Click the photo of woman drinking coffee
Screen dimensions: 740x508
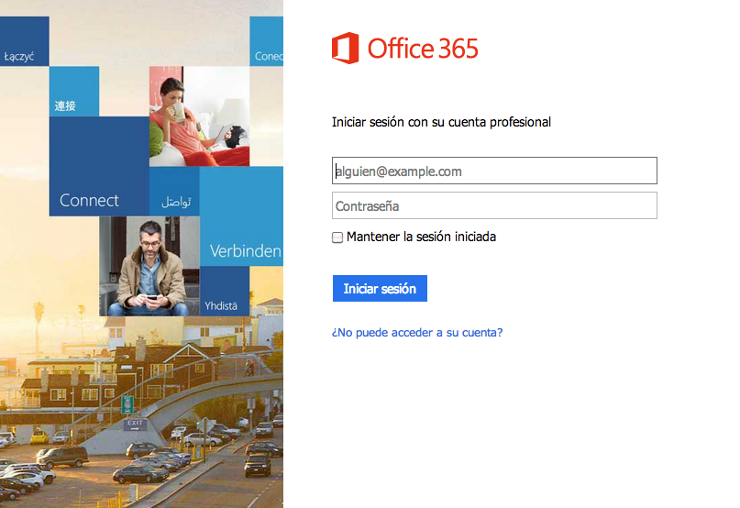coord(200,116)
